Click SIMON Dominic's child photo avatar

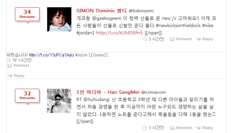pos(59,19)
